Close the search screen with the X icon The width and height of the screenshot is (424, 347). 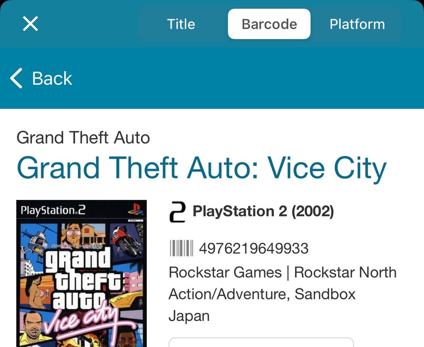(x=30, y=24)
